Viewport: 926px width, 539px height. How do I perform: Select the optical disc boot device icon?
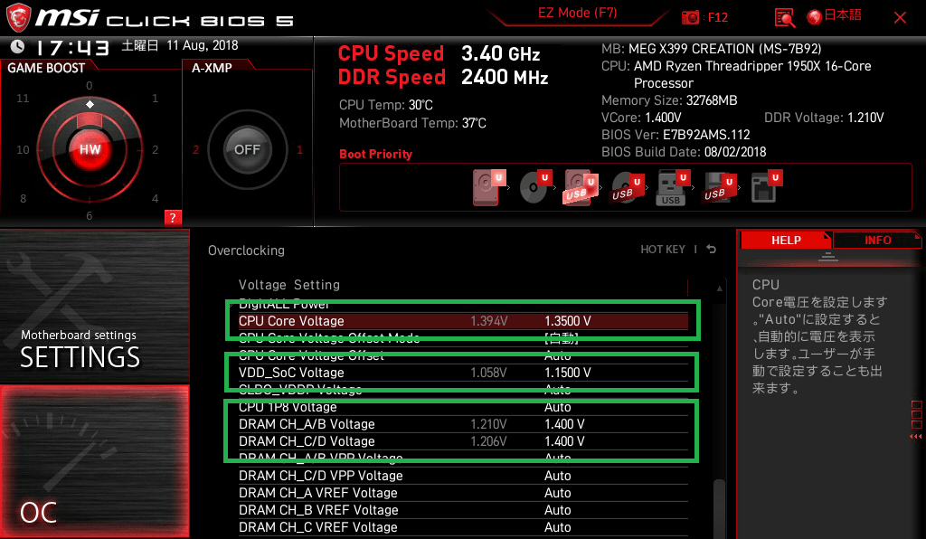tap(535, 187)
